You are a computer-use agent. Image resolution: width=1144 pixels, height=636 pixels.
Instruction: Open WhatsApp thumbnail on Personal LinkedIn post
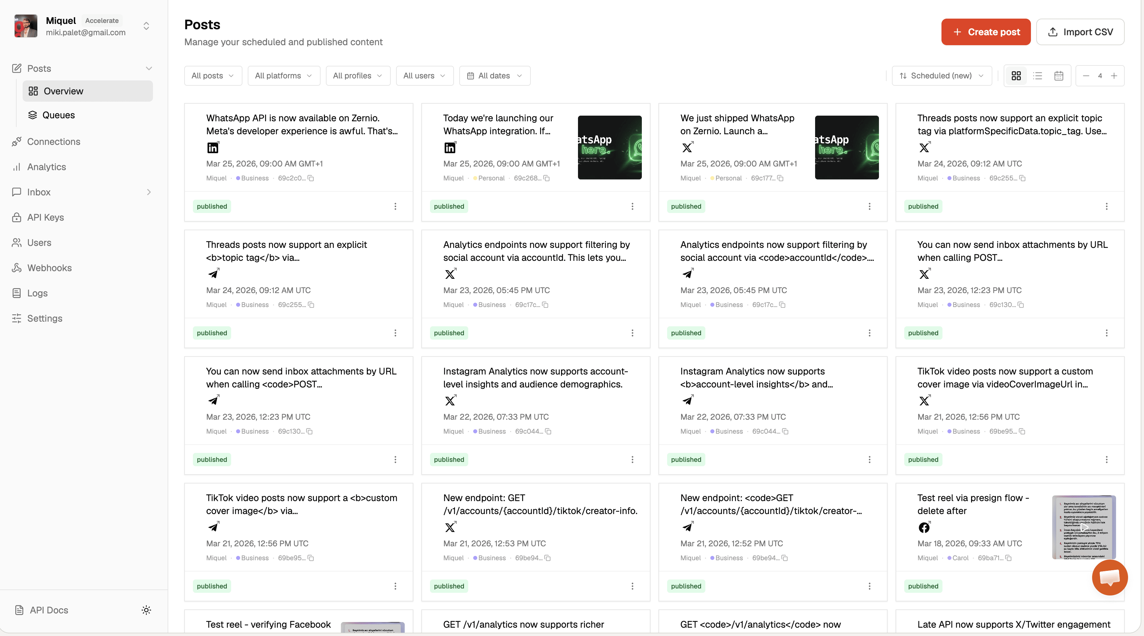click(609, 148)
